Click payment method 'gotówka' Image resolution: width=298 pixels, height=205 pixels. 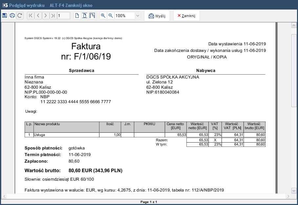pyautogui.click(x=76, y=148)
